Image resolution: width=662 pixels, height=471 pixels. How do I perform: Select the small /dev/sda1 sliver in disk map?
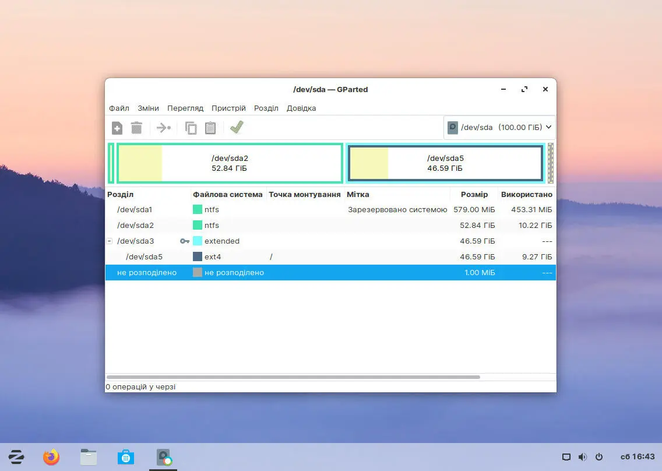tap(111, 163)
